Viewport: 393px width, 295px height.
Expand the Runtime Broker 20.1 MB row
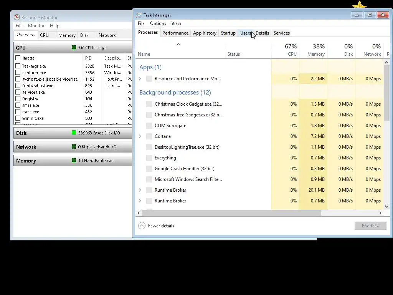click(140, 190)
